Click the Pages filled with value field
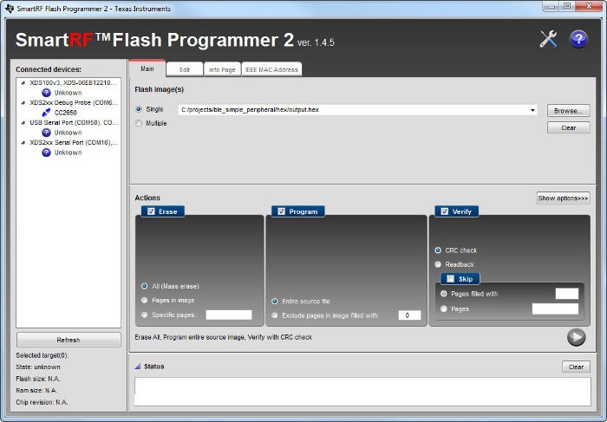The height and width of the screenshot is (422, 607). click(x=567, y=294)
